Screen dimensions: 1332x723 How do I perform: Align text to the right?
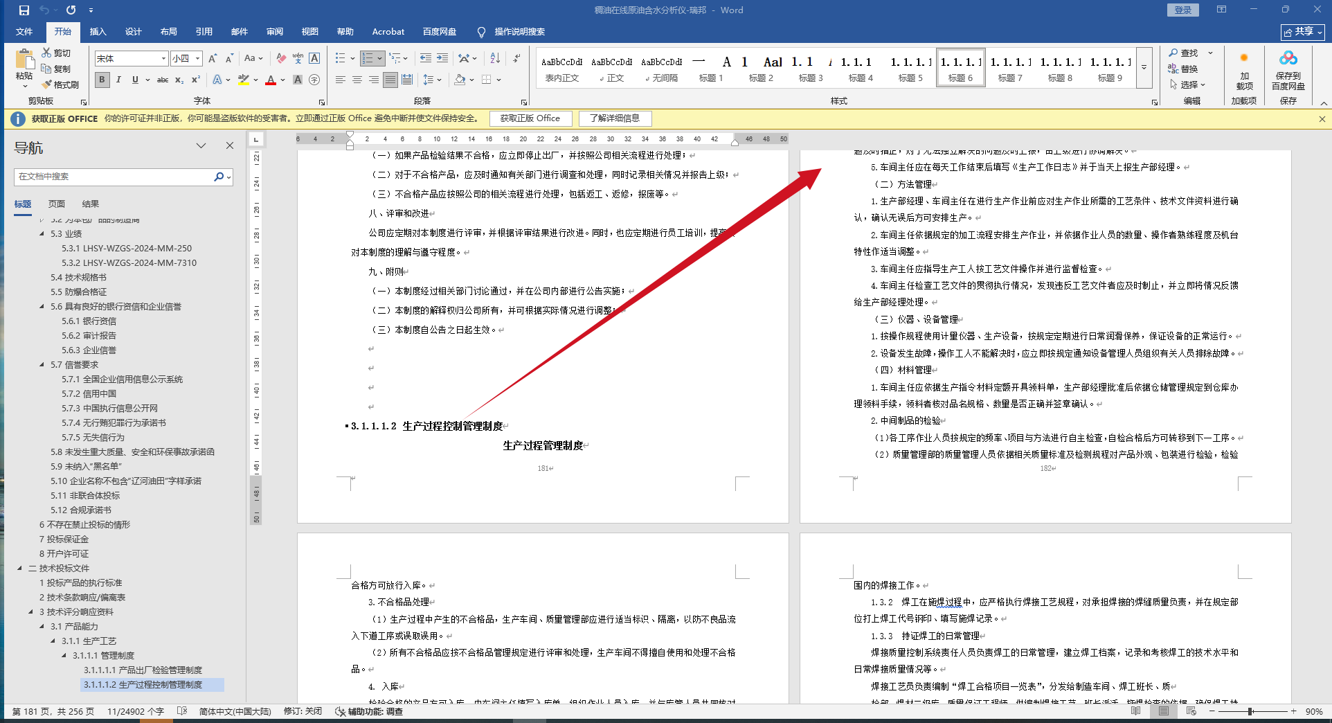click(x=374, y=80)
